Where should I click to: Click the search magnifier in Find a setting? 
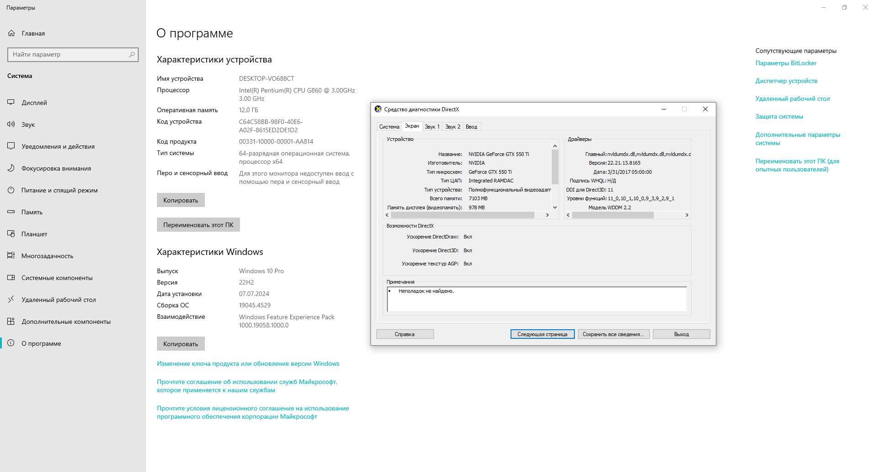[x=132, y=54]
